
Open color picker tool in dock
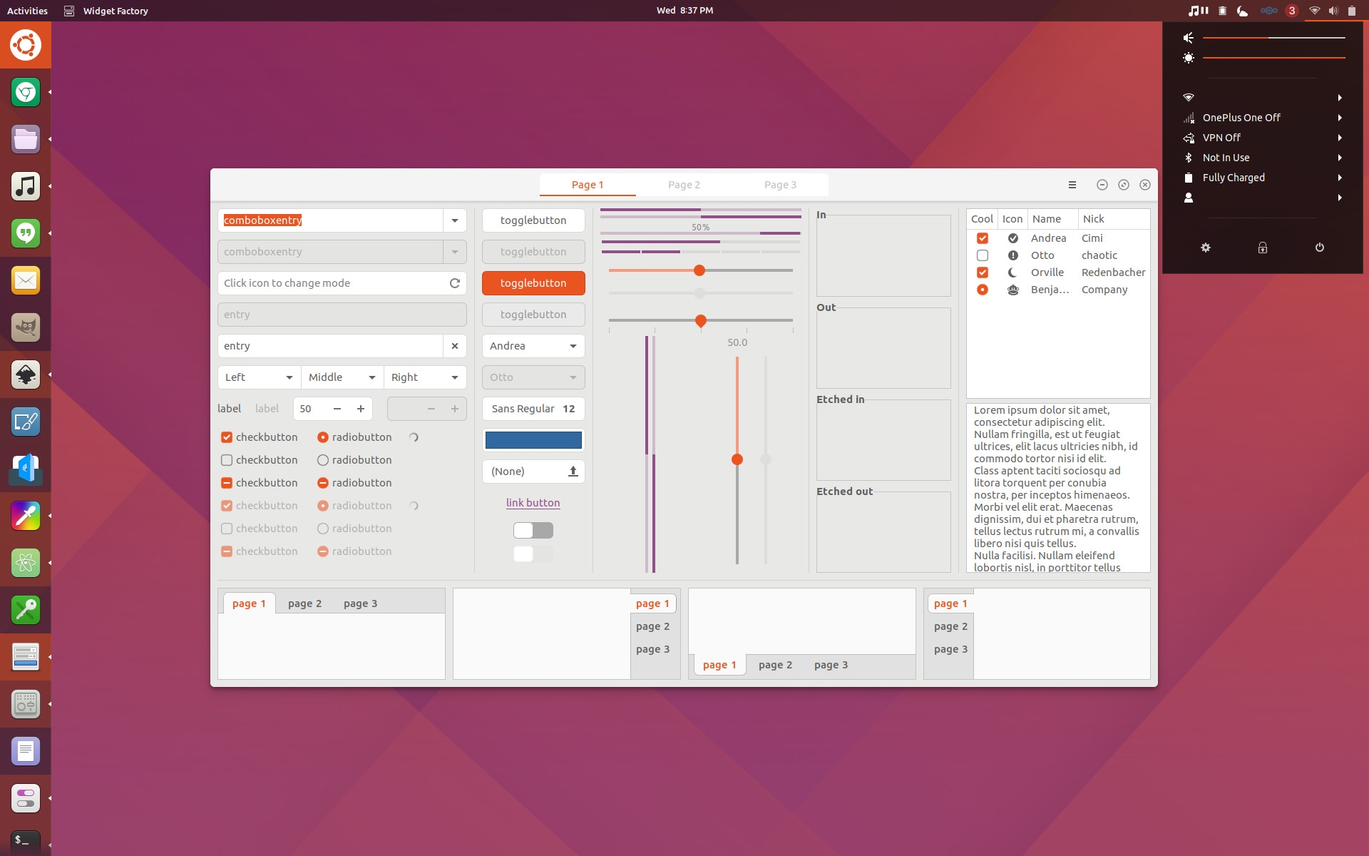coord(26,516)
